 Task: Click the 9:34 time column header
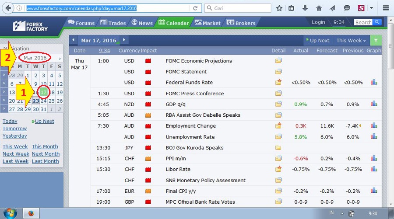(104, 50)
